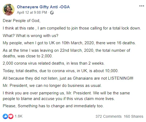Screen dimensions: 146x122
Task: Click the line stating about 10,000 deaths
Action: click(61, 71)
